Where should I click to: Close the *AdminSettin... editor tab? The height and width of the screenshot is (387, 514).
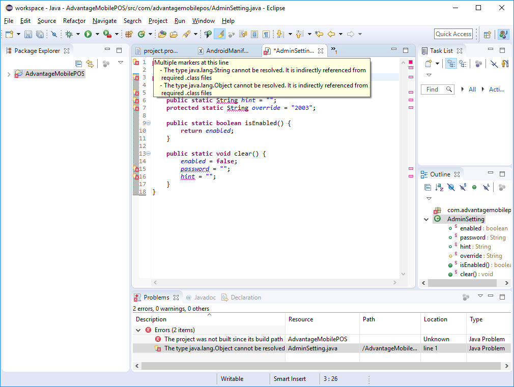click(x=321, y=51)
